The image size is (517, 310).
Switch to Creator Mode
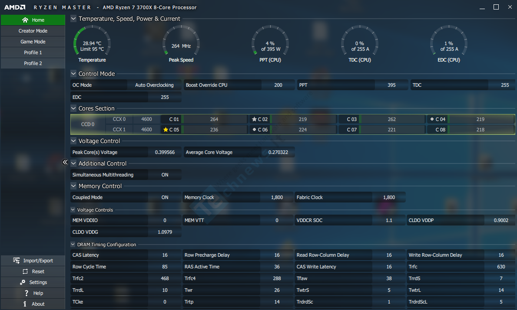pos(33,31)
